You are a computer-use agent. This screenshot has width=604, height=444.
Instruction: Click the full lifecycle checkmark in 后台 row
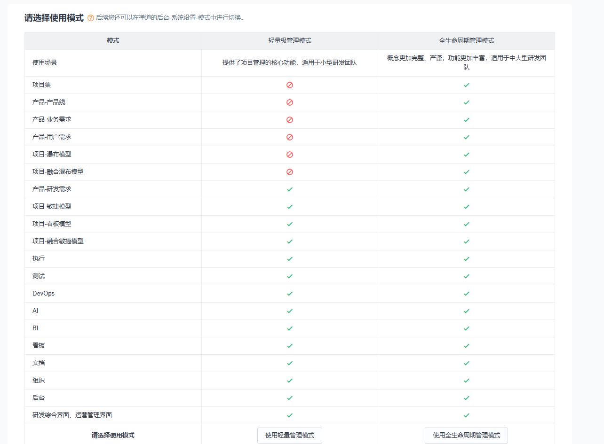tap(466, 398)
